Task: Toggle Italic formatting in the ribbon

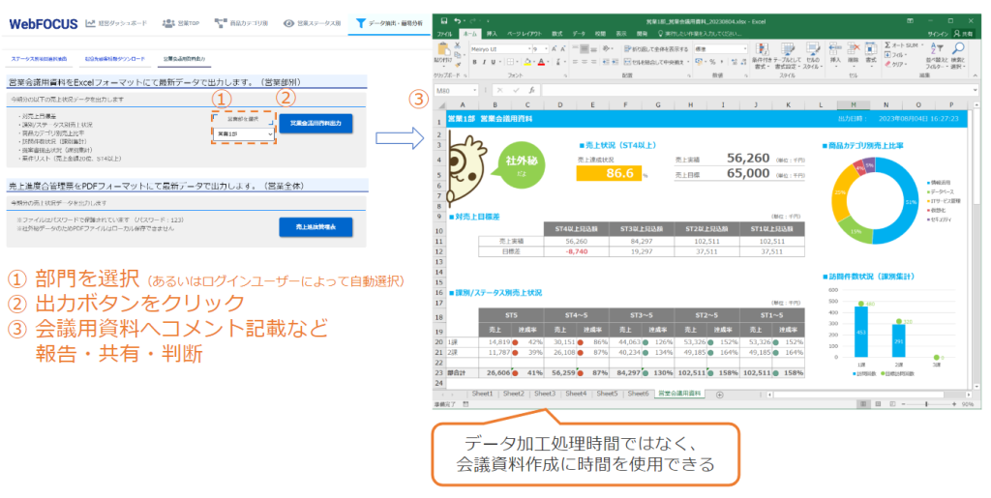Action: 485,61
